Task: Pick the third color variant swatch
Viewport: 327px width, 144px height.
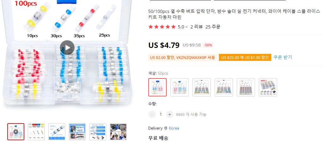Action: coord(202,87)
